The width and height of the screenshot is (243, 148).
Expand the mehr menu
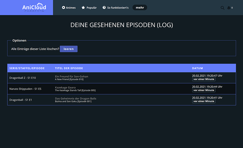click(x=140, y=8)
